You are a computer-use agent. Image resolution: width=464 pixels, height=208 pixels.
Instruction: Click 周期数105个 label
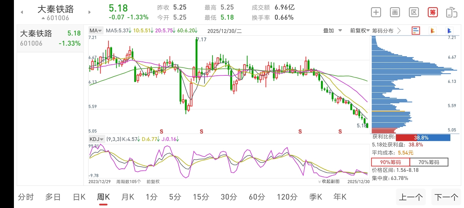[128, 181]
